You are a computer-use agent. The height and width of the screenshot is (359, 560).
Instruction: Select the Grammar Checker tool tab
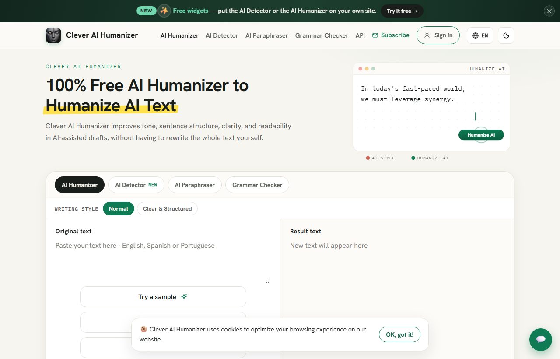click(257, 185)
